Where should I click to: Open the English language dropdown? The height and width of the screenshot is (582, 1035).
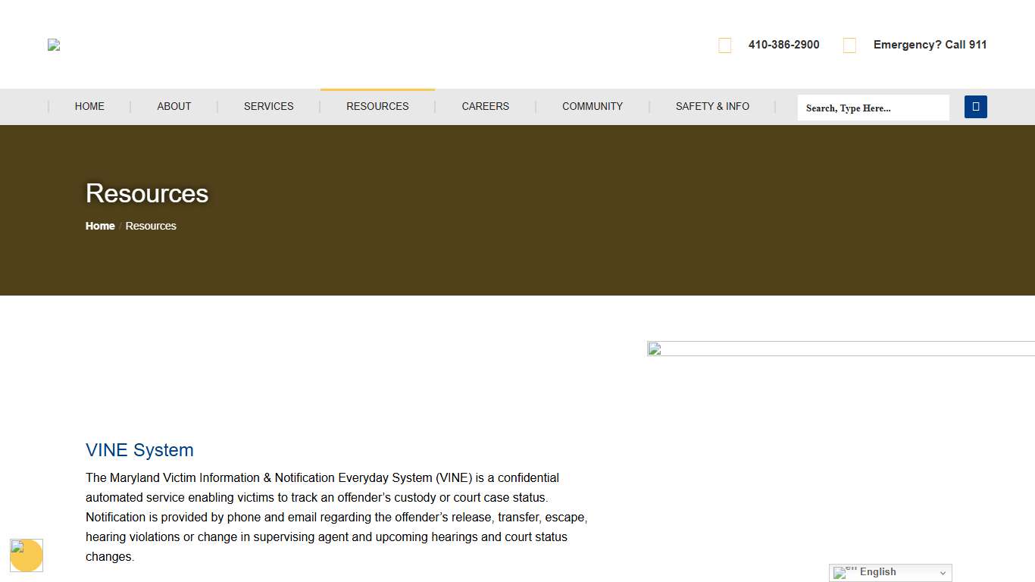click(890, 572)
